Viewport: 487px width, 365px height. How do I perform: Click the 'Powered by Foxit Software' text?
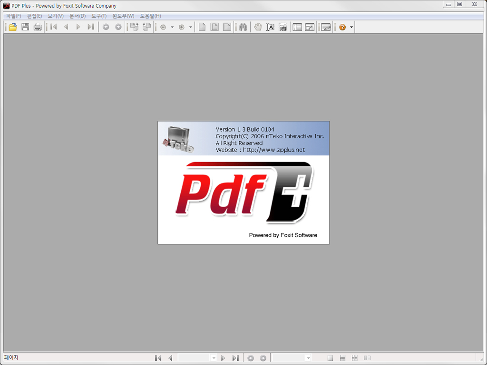click(x=283, y=235)
